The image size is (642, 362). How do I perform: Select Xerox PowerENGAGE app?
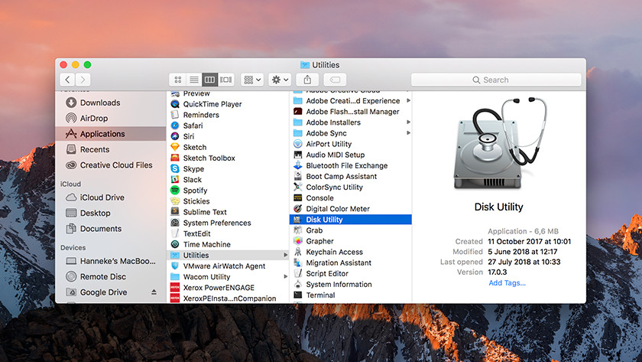click(x=228, y=288)
